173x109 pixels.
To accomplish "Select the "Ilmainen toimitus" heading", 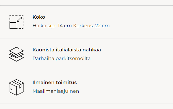I will coord(55,82).
